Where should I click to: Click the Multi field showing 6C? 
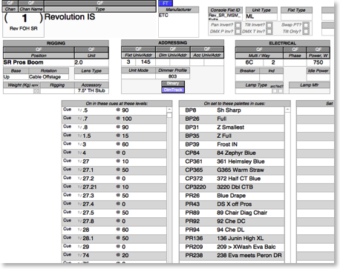[249, 62]
